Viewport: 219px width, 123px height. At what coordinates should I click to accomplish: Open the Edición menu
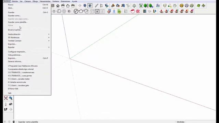point(15,1)
